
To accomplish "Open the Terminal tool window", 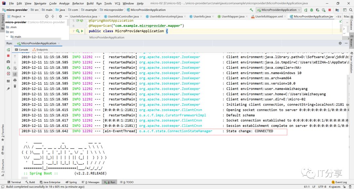I will tap(14, 182).
